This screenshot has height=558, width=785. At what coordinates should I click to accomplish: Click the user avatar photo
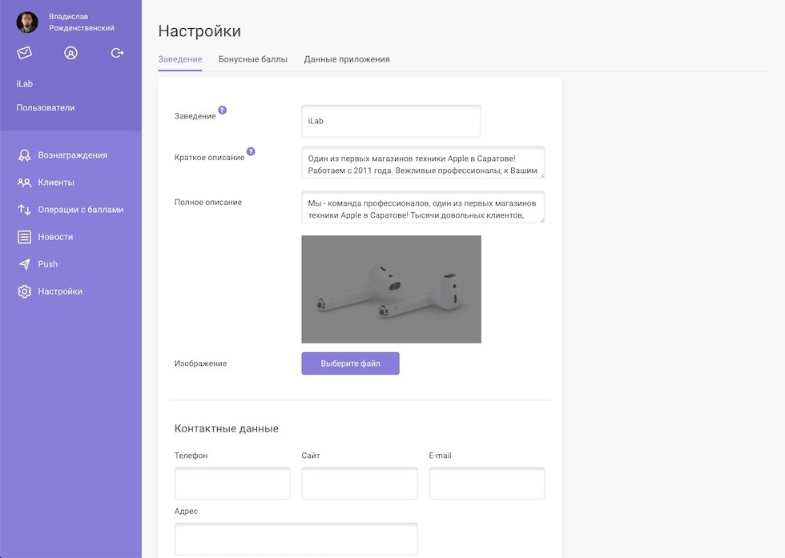(27, 22)
